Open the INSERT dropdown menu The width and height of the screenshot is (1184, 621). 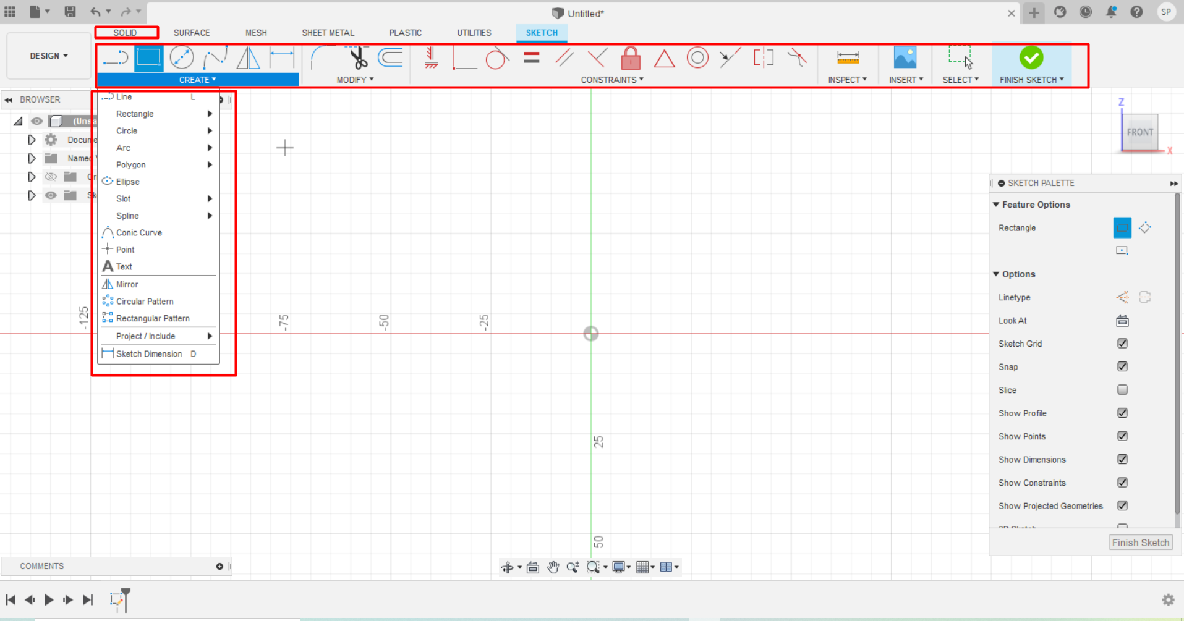point(906,80)
